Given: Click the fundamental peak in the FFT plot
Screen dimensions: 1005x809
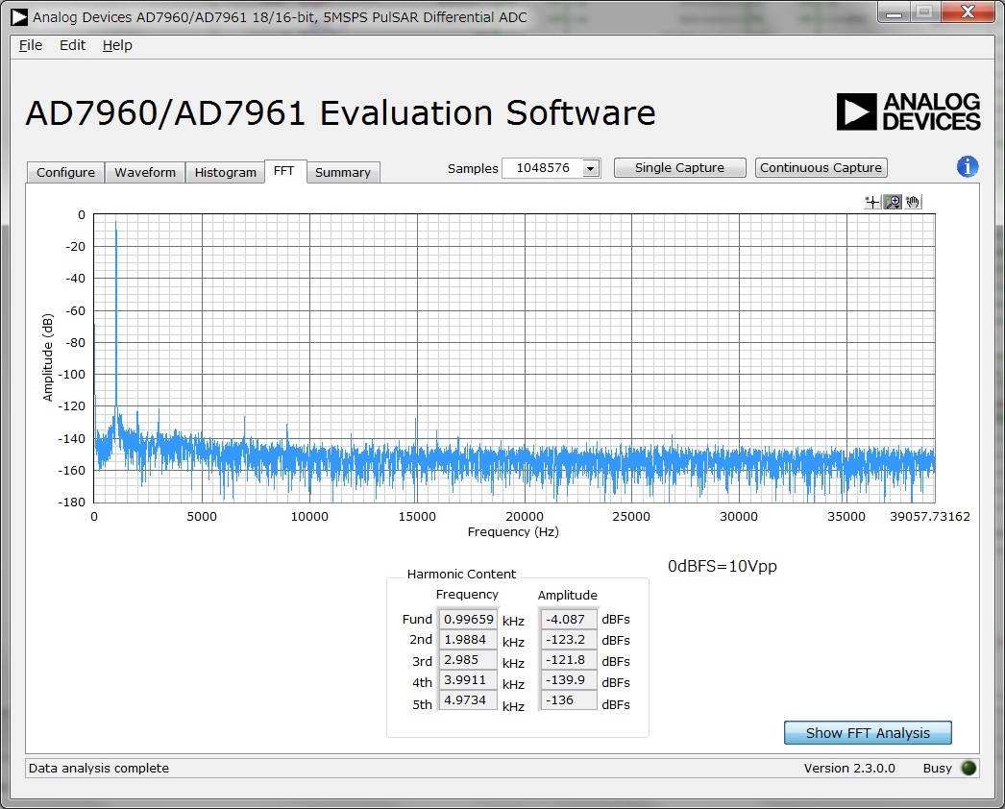Looking at the screenshot, I should (116, 225).
